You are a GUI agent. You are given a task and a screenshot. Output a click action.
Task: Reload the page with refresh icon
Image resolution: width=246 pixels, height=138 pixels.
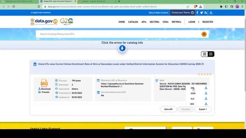pyautogui.click(x=14, y=7)
